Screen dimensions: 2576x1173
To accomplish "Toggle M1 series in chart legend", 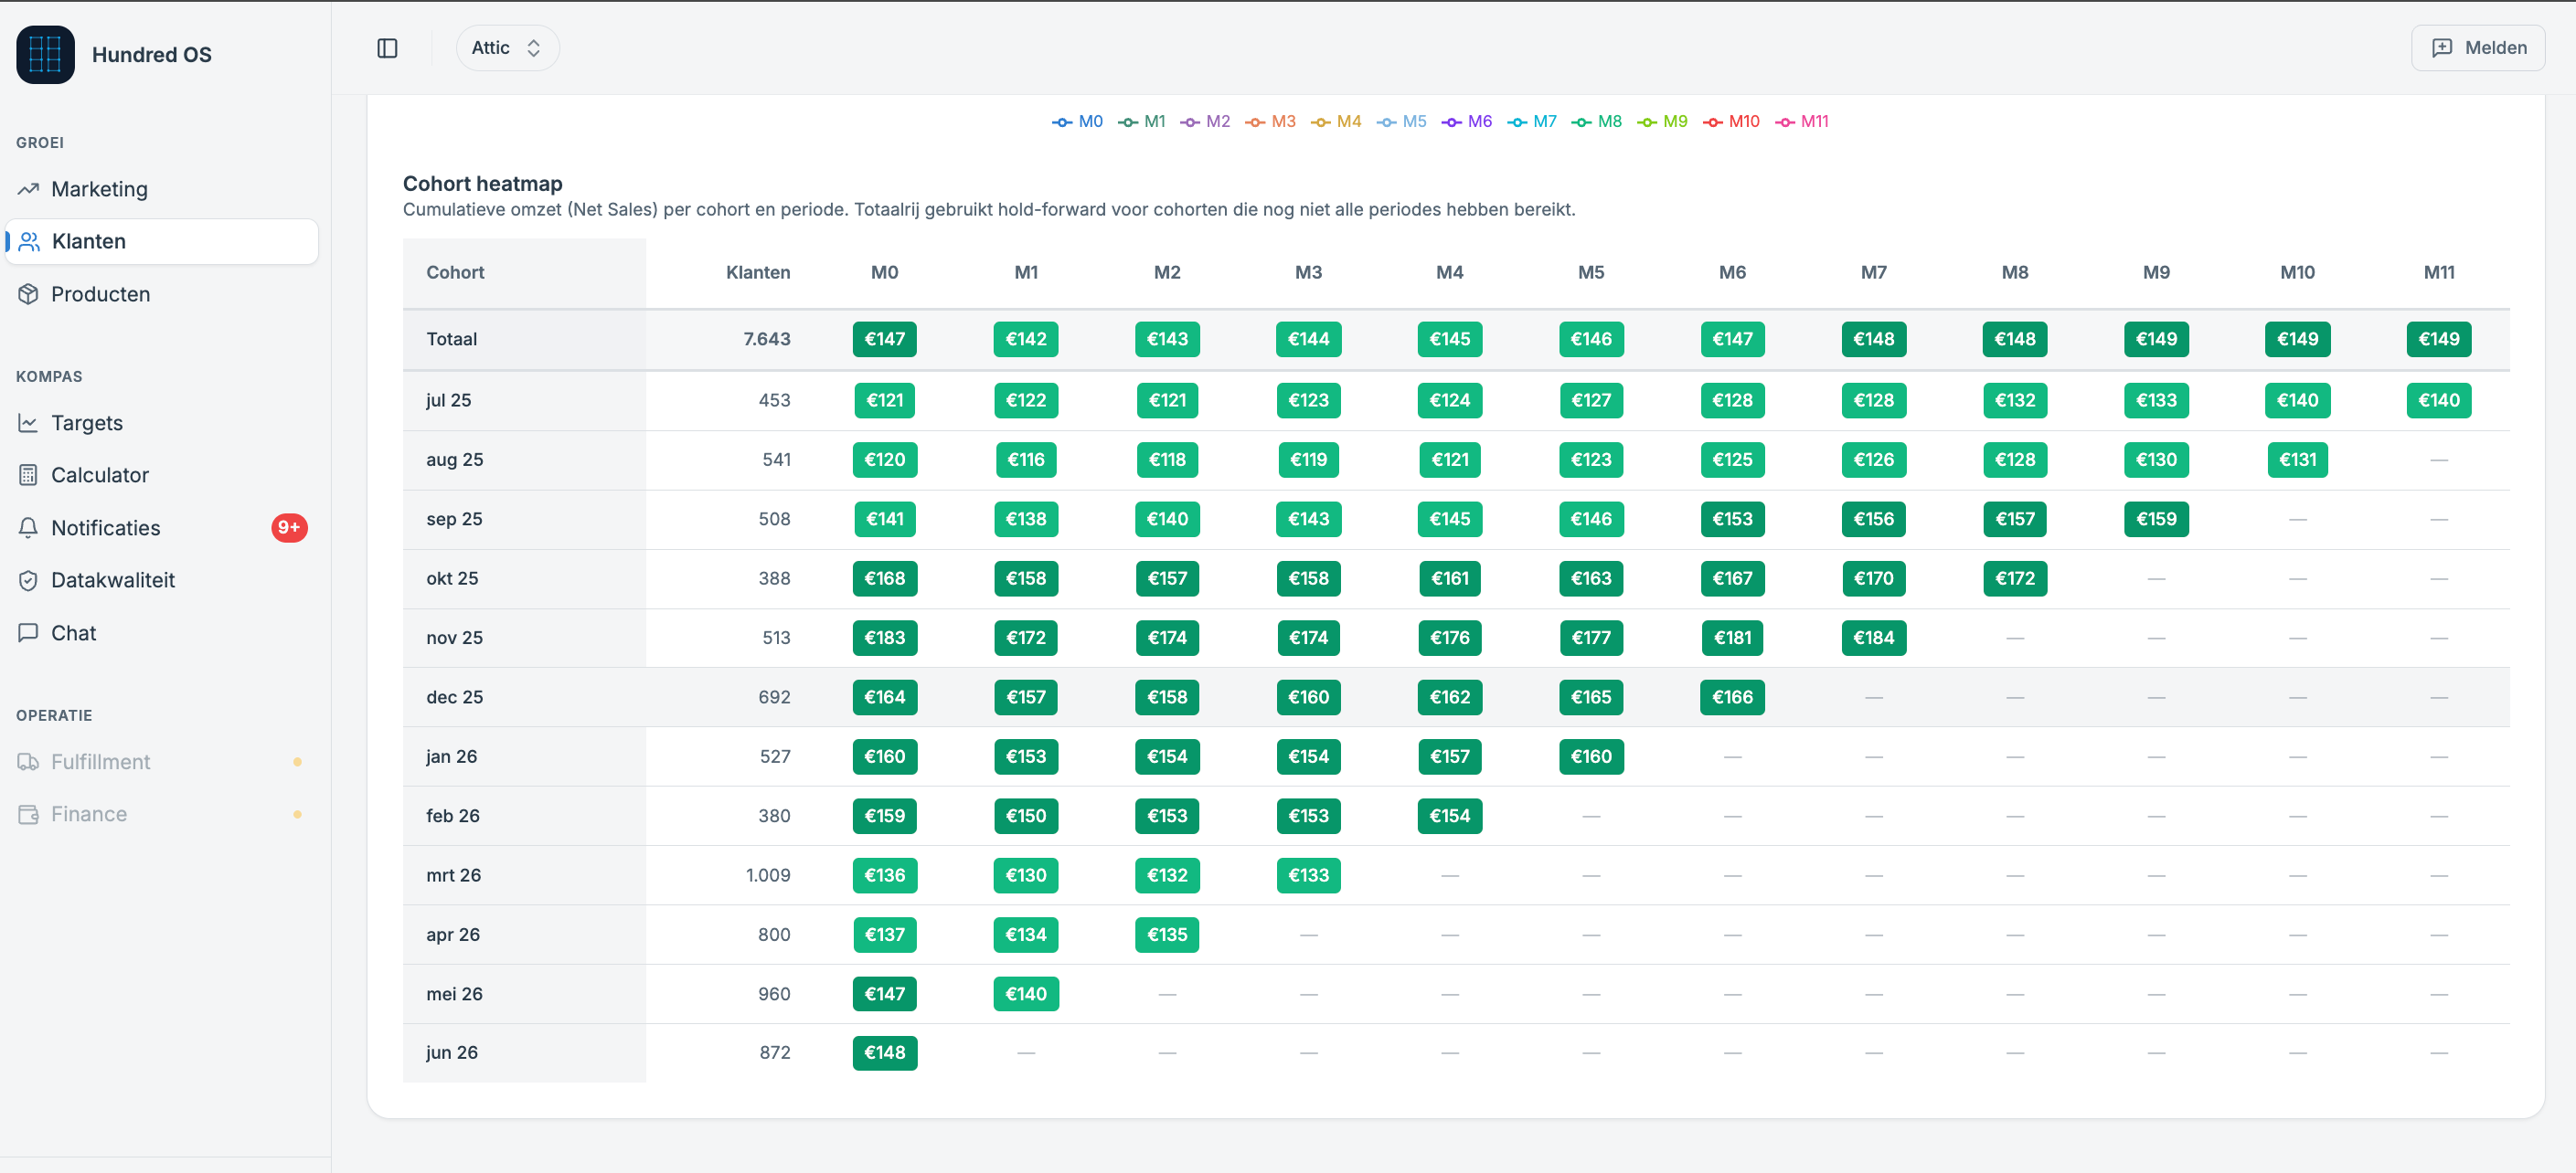I will tap(1141, 121).
